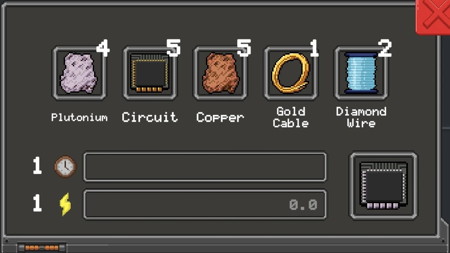
Task: Select the Copper ore ingredient slot
Action: 220,74
